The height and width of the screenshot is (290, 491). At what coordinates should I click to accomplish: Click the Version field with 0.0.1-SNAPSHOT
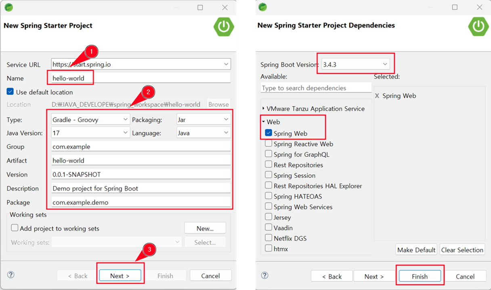click(x=141, y=174)
